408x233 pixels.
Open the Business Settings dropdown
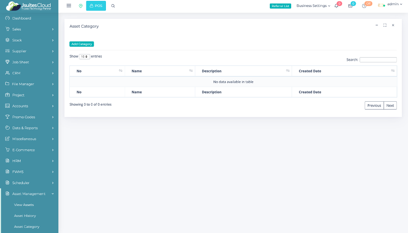click(313, 6)
